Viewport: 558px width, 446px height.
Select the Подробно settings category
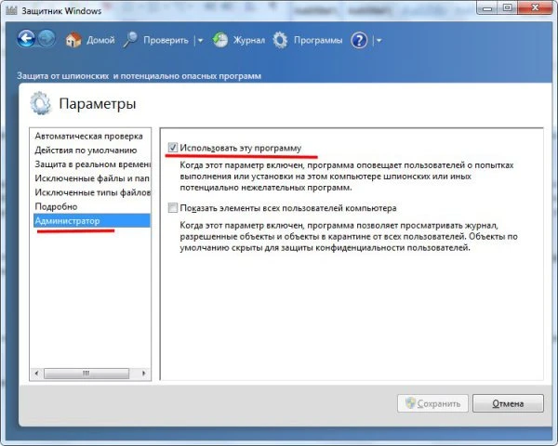tap(56, 205)
